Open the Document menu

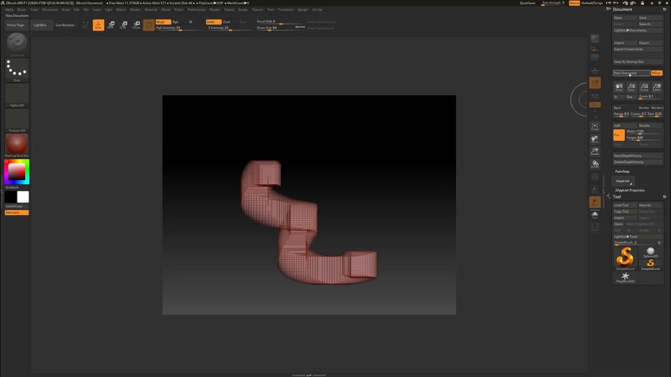(x=50, y=9)
